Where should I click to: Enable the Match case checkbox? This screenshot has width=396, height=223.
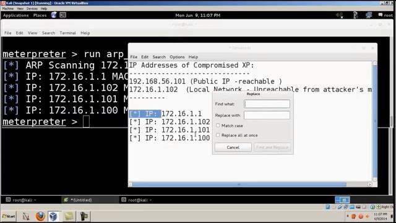(x=218, y=125)
